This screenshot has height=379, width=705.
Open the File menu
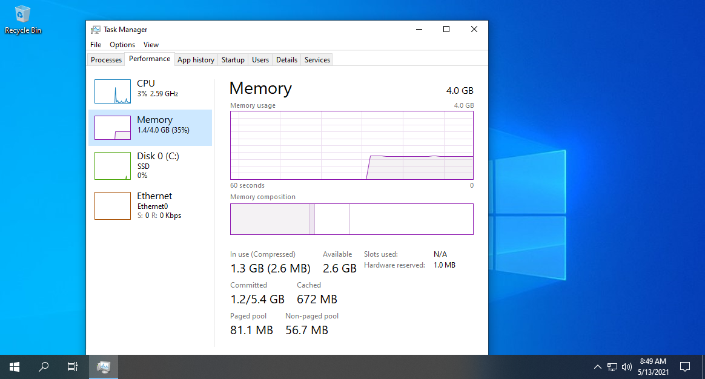click(x=96, y=45)
